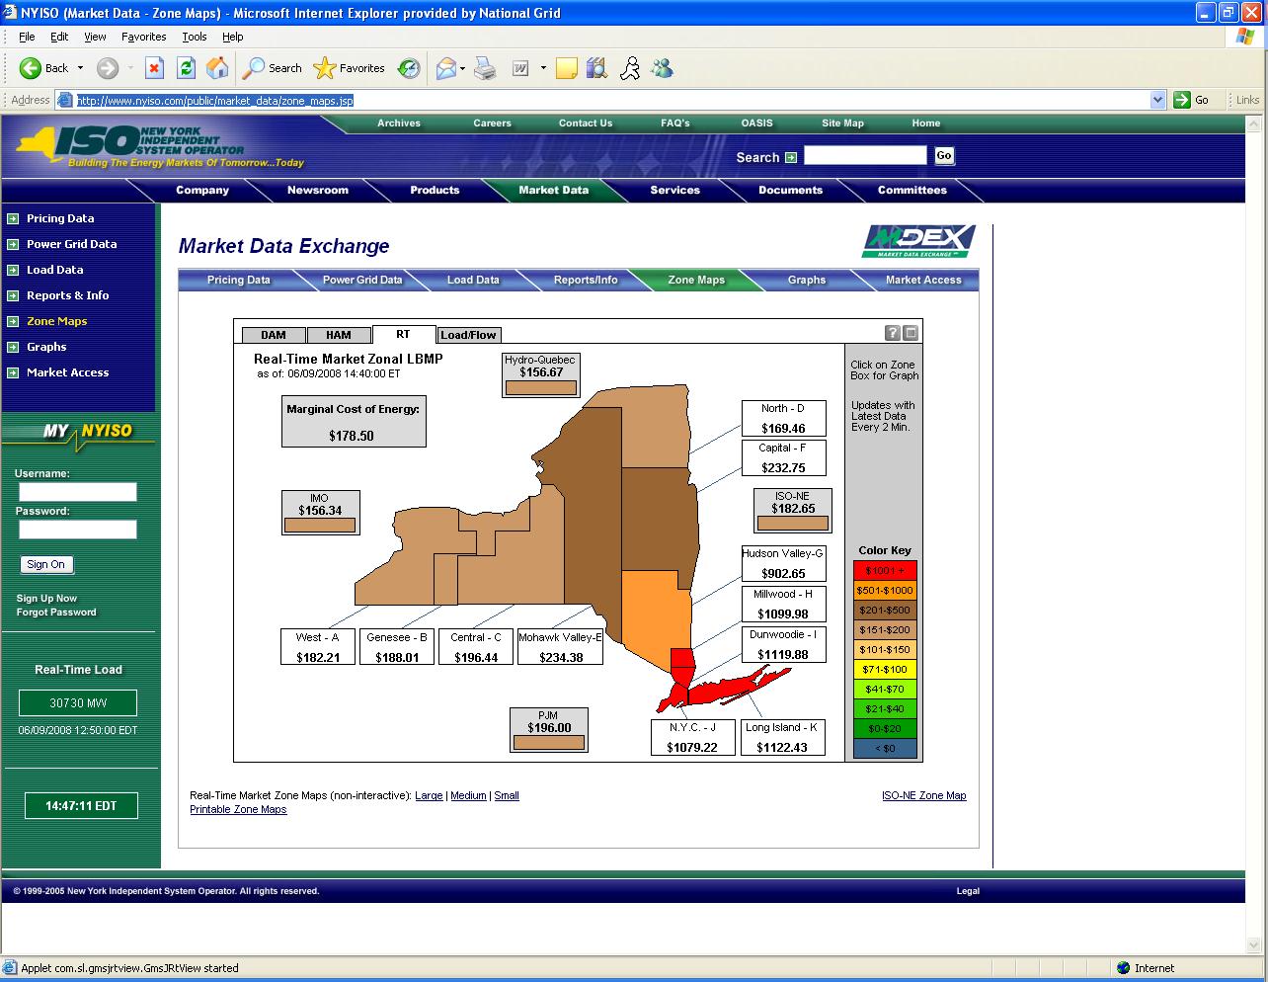1268x982 pixels.
Task: Click the Legal link in footer
Action: [x=968, y=891]
